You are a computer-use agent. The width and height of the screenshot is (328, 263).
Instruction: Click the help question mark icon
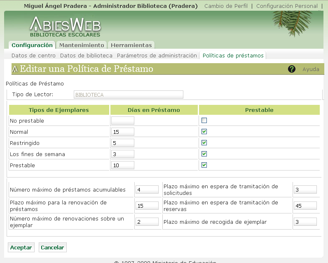pyautogui.click(x=292, y=69)
